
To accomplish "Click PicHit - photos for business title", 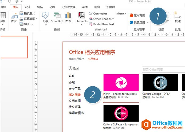I will 120,94.
